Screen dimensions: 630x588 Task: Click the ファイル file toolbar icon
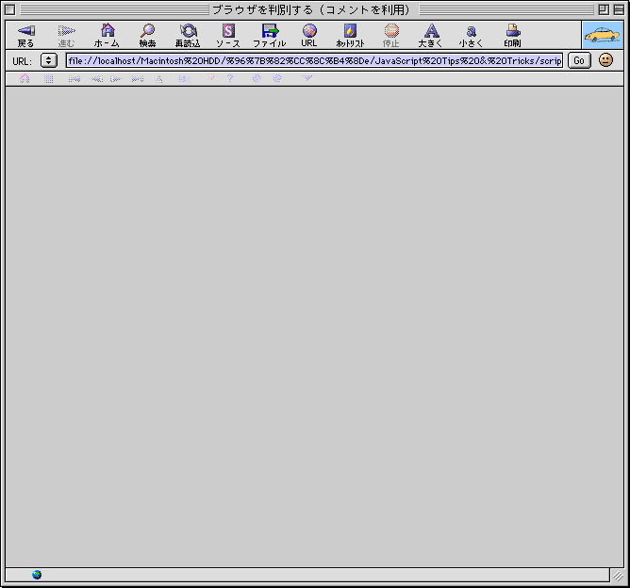click(x=269, y=35)
